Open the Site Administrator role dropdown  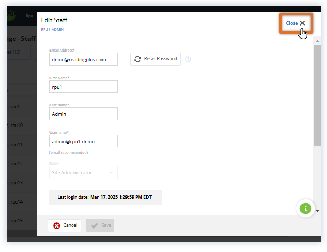84,172
